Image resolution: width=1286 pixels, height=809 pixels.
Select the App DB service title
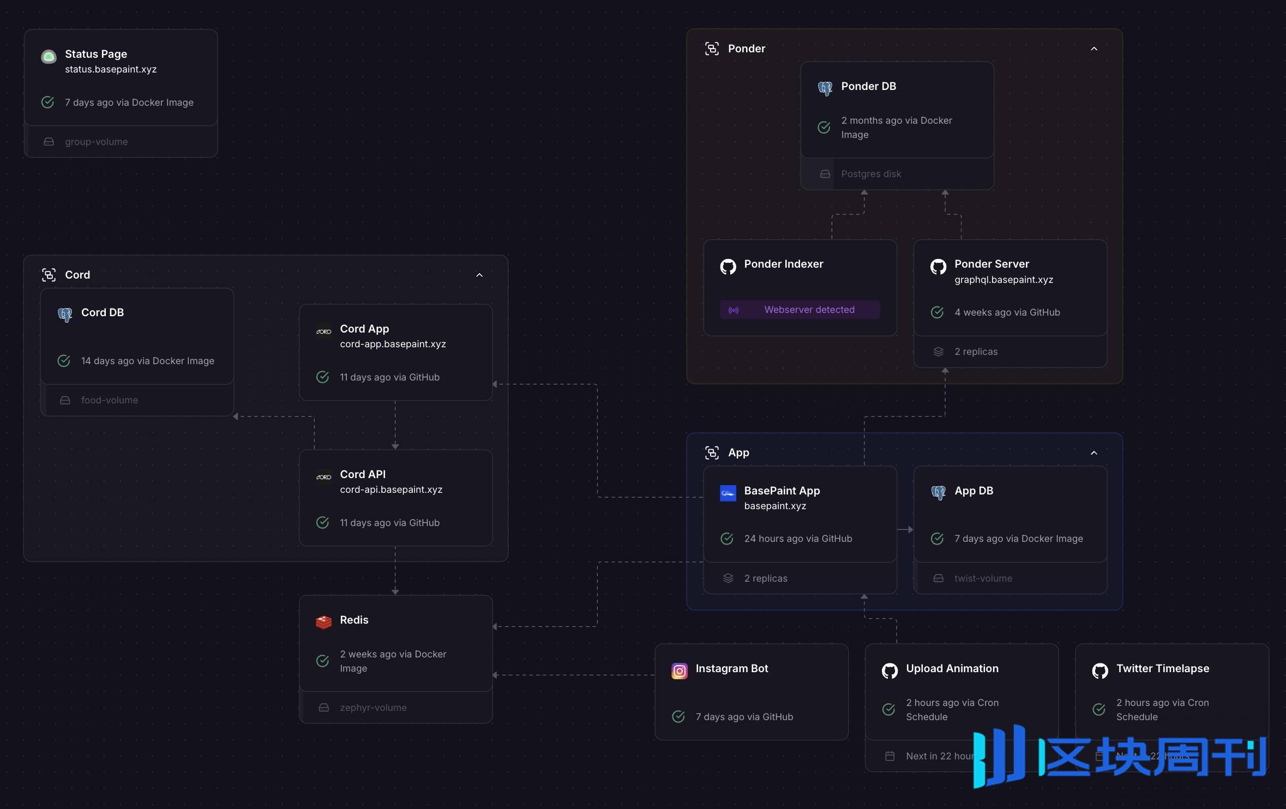click(x=973, y=491)
